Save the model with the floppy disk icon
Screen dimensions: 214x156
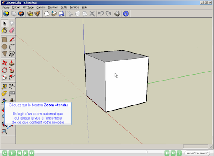[61, 14]
